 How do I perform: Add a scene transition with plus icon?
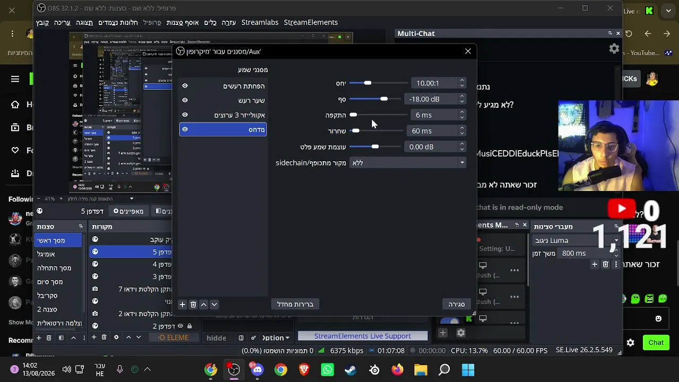click(595, 264)
